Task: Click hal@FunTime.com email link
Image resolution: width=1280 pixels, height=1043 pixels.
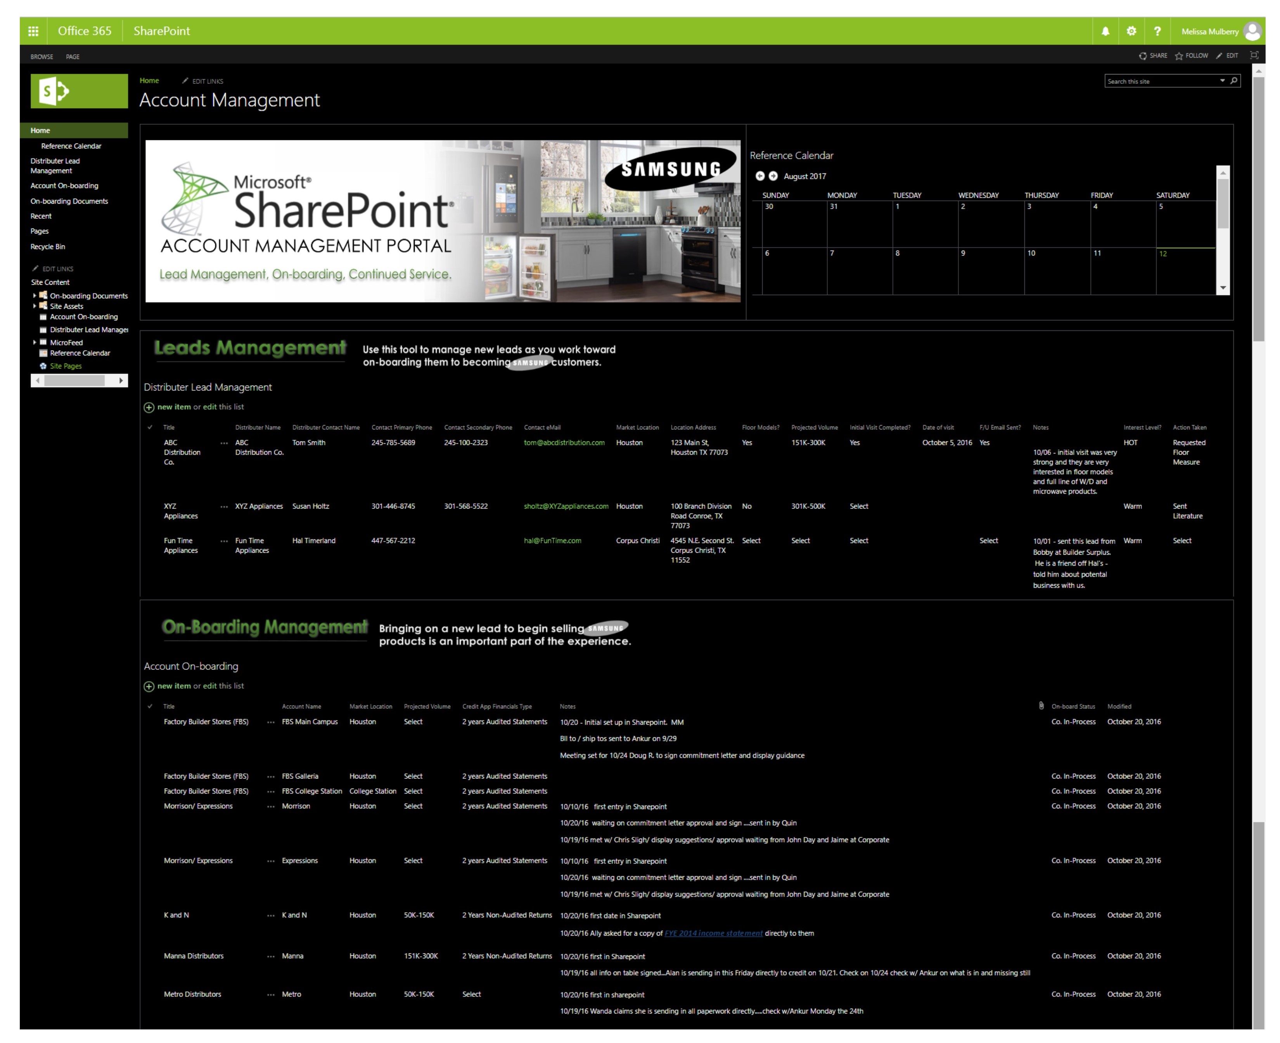Action: [552, 541]
